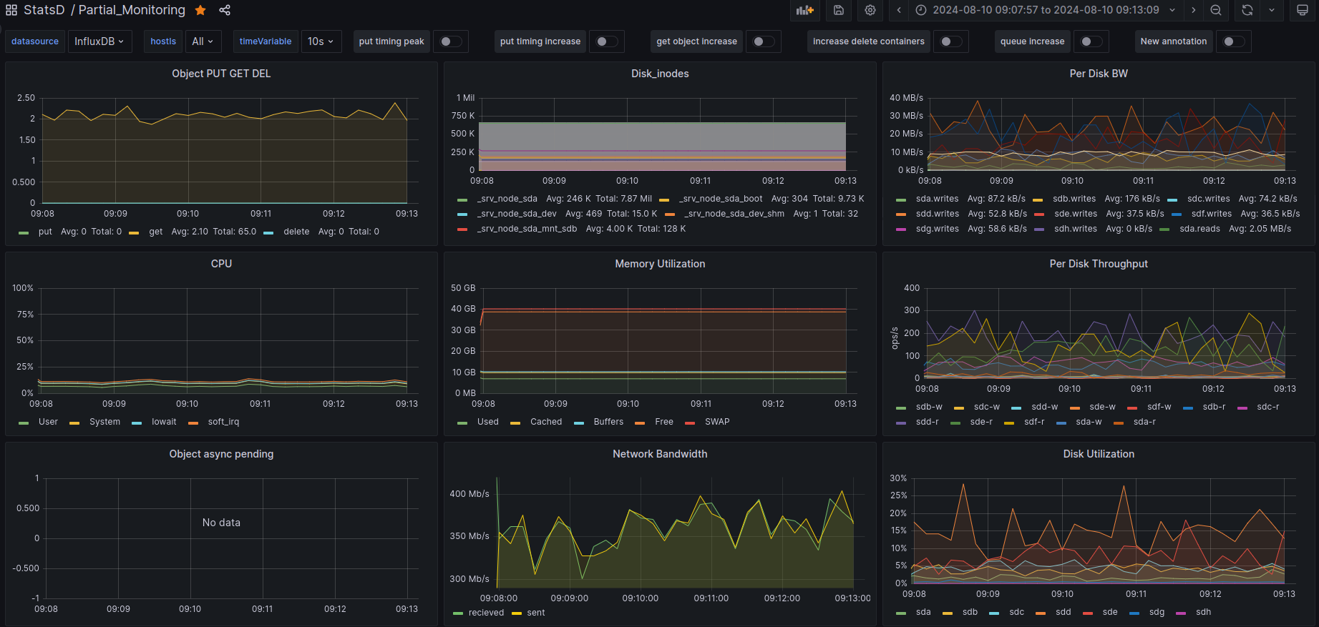Shift the time range backward
The width and height of the screenshot is (1319, 627).
[899, 10]
